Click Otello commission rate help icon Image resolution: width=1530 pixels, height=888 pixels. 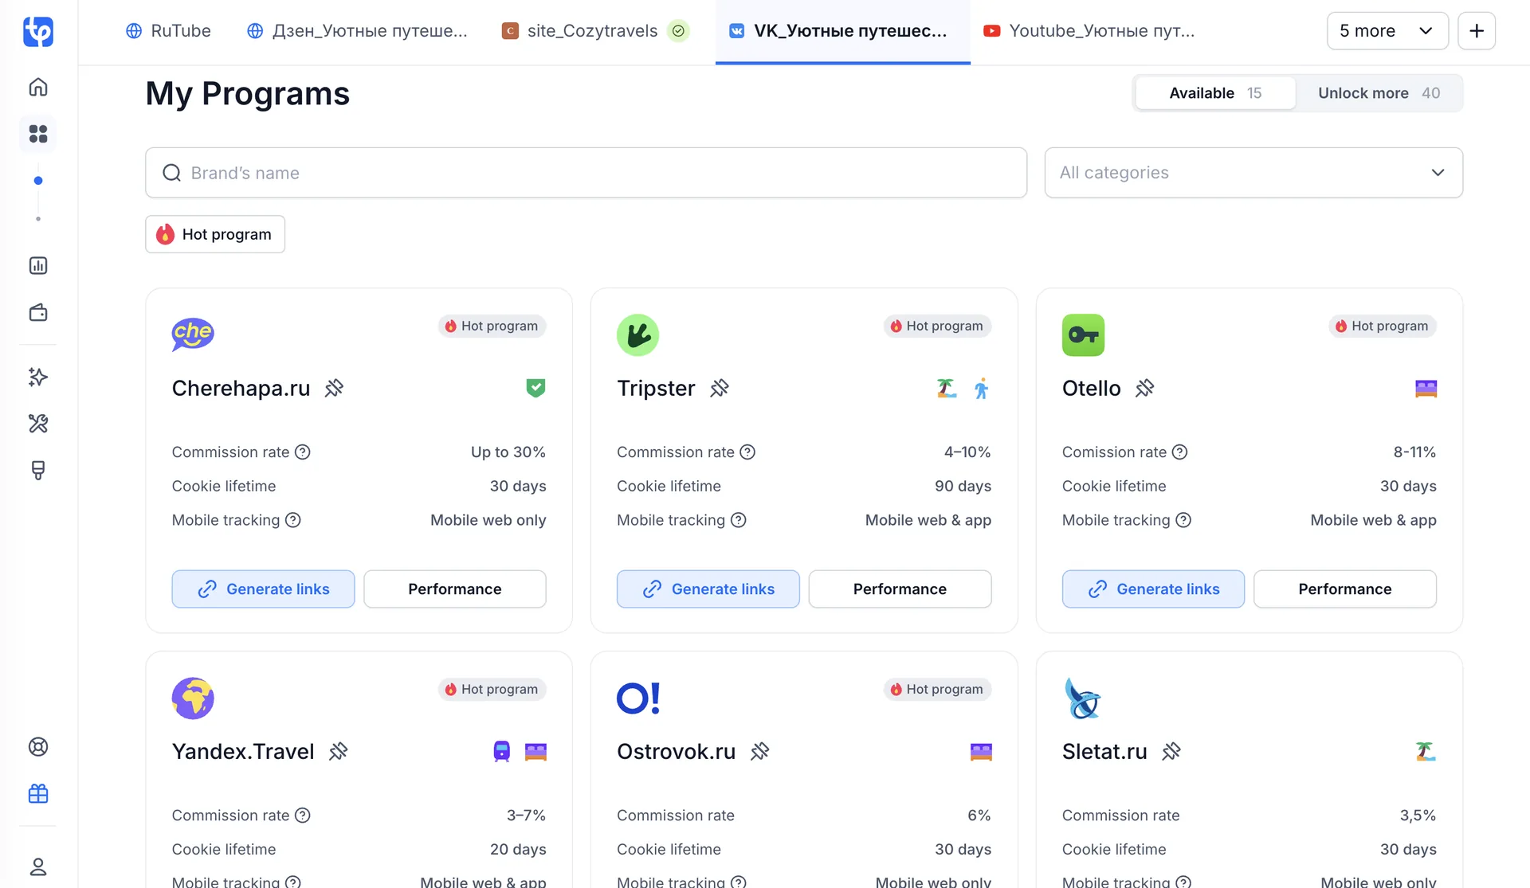pos(1180,452)
